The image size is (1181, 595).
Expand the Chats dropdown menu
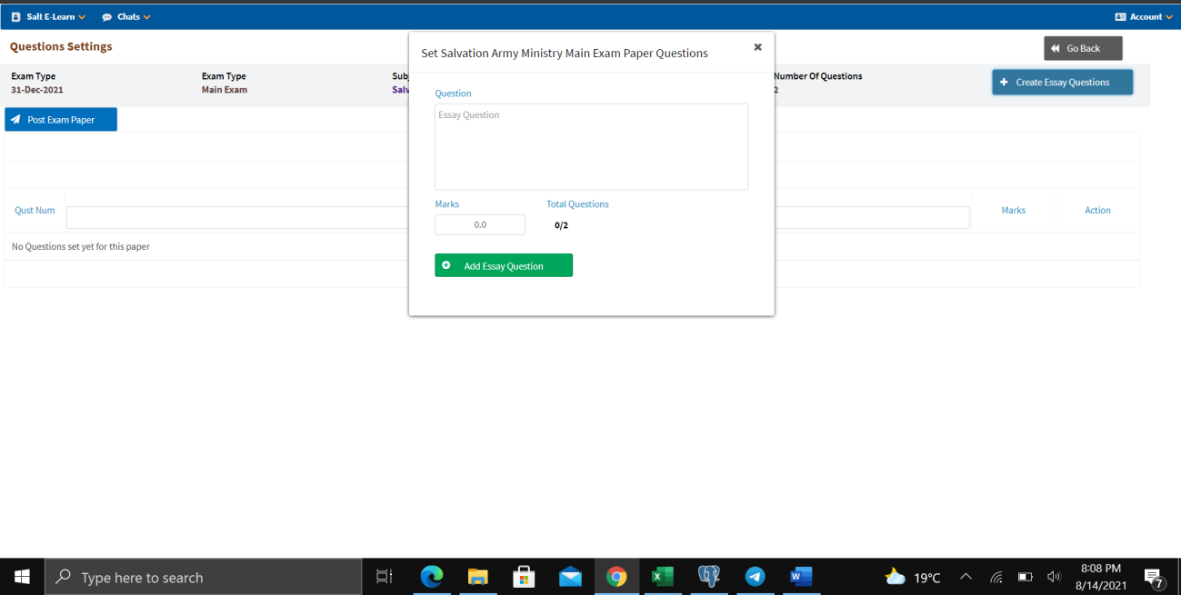click(x=126, y=16)
